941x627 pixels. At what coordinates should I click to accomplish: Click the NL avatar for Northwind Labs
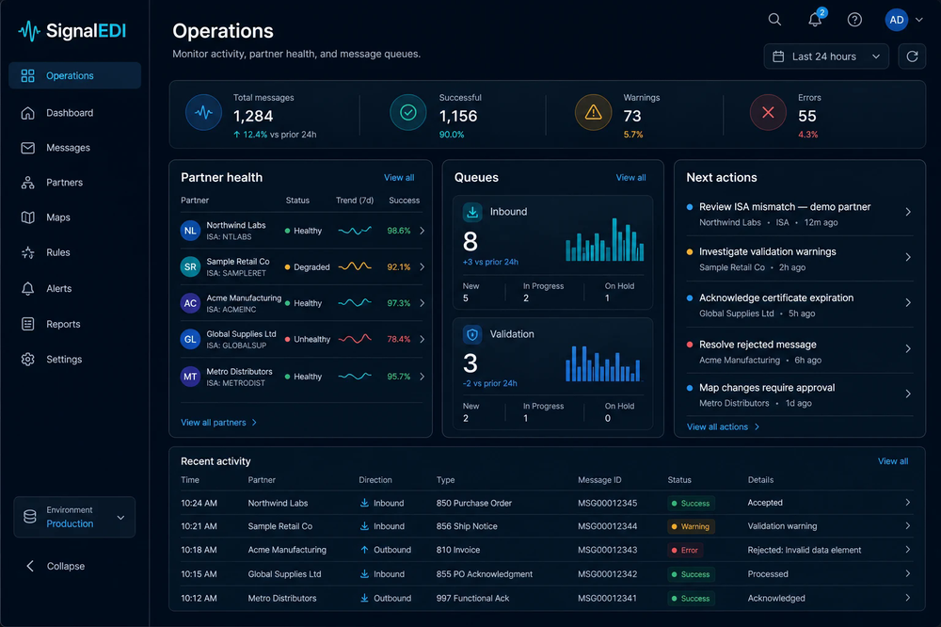[190, 231]
